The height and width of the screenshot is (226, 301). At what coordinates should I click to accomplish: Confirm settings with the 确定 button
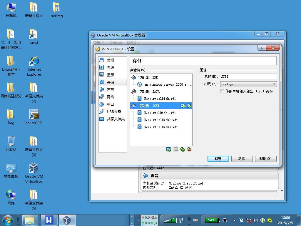coord(218,159)
